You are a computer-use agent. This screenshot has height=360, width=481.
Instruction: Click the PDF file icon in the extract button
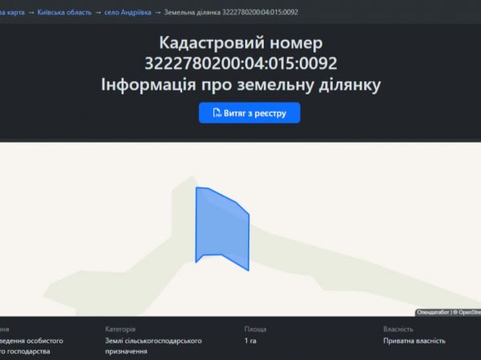pos(216,114)
